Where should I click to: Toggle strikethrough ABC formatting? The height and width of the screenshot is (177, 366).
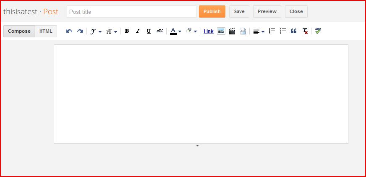tap(160, 31)
